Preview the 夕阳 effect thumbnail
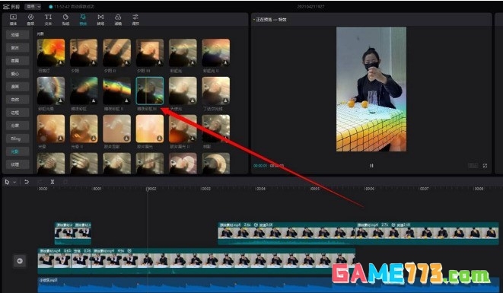Screen dimensions: 503x293 tap(84, 53)
